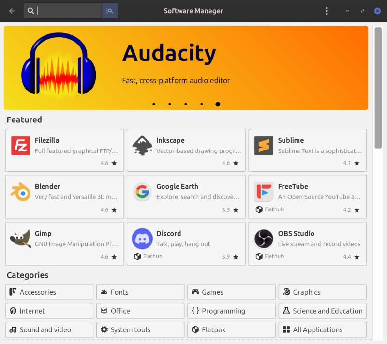The image size is (387, 344).
Task: Click the Flathub icon on FreeTube card
Action: 259,209
